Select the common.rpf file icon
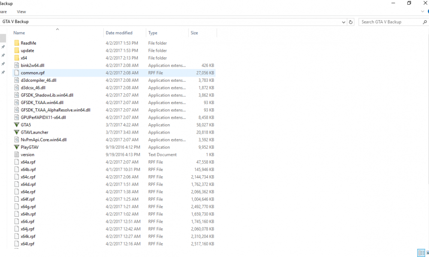429x257 pixels. 17,73
